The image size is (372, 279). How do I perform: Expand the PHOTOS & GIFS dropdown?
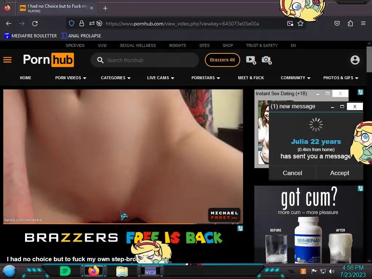341,78
